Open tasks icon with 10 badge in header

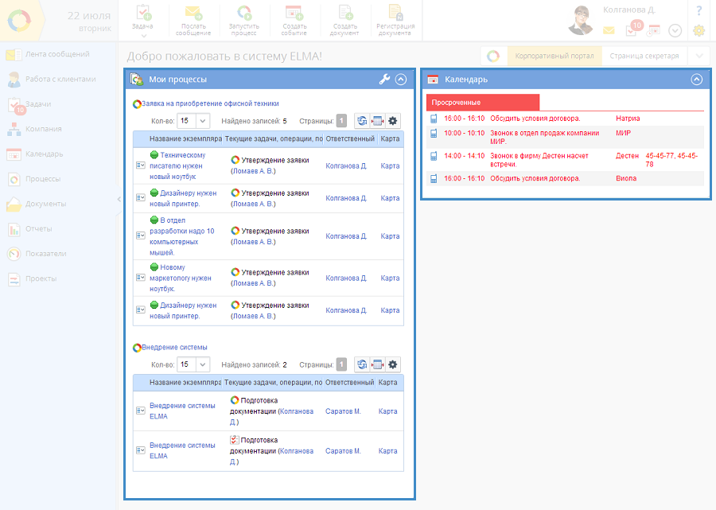click(x=632, y=30)
